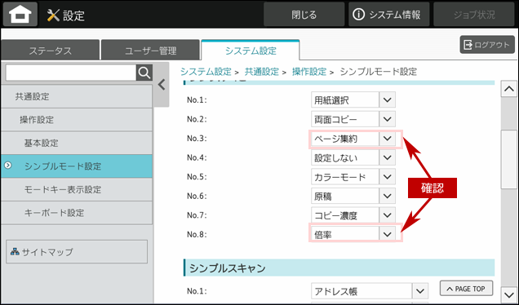Jump to top with PAGE TOP button

click(x=466, y=289)
